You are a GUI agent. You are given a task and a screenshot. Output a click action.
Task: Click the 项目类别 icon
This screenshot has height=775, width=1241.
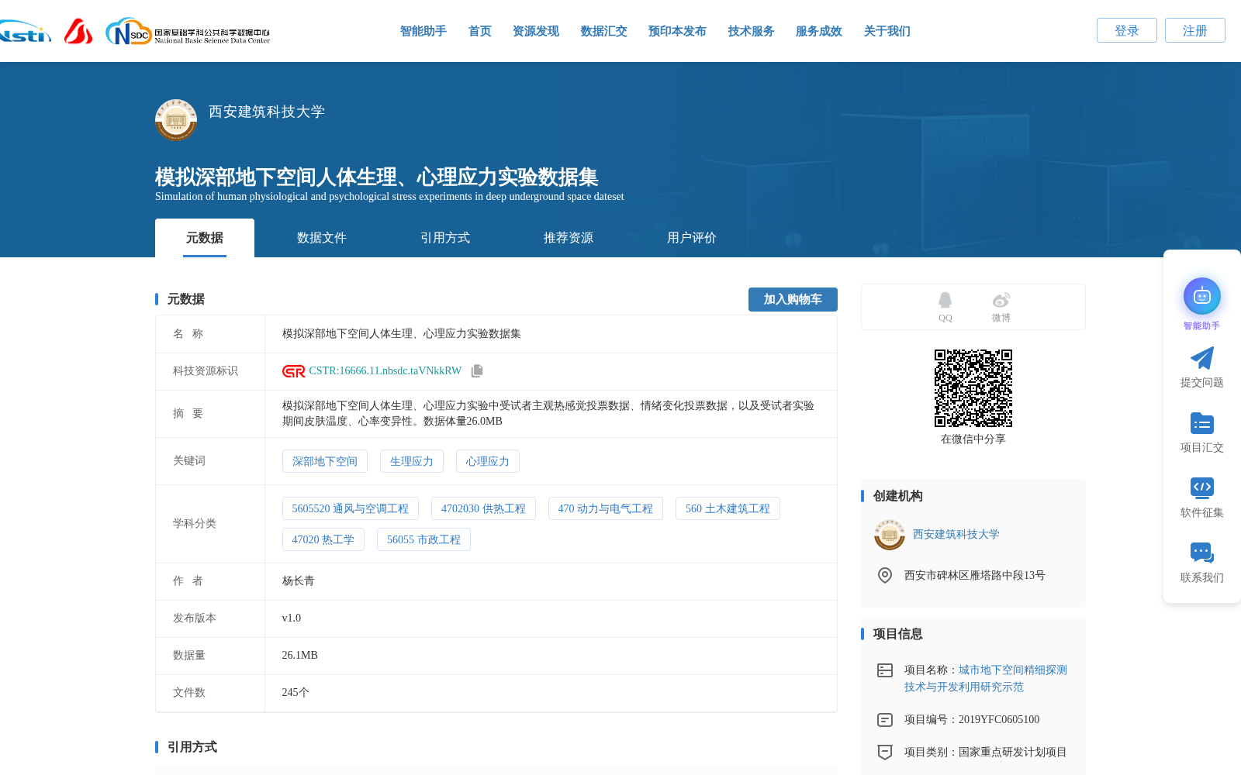(885, 752)
